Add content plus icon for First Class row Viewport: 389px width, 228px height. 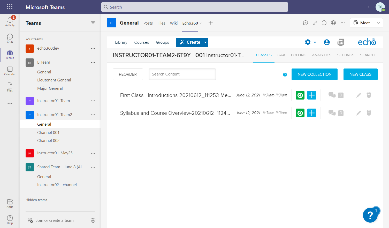(312, 95)
